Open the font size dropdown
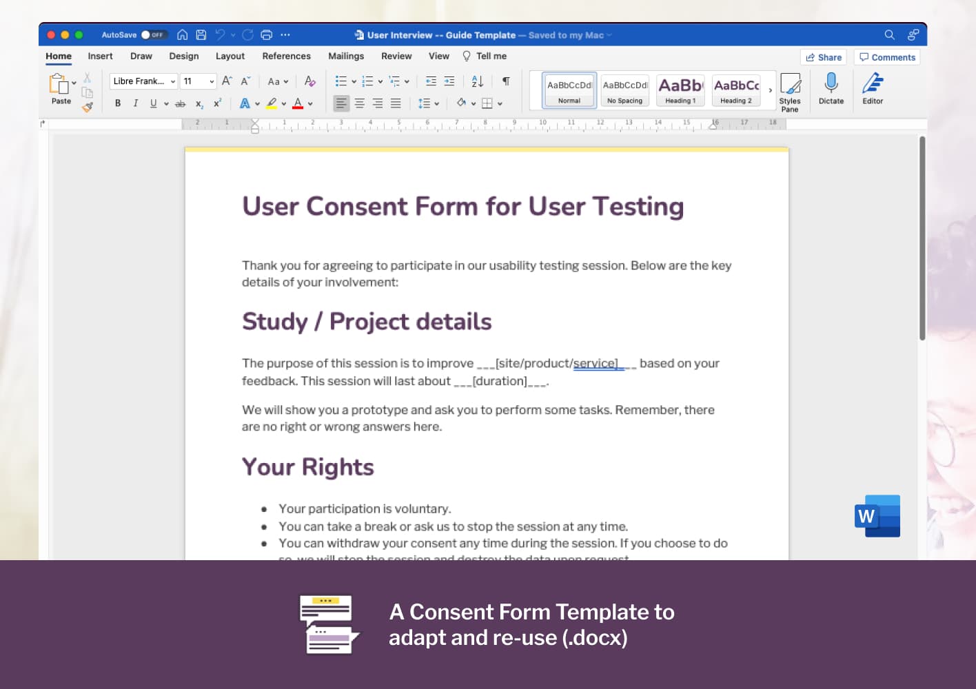The height and width of the screenshot is (689, 976). 212,81
